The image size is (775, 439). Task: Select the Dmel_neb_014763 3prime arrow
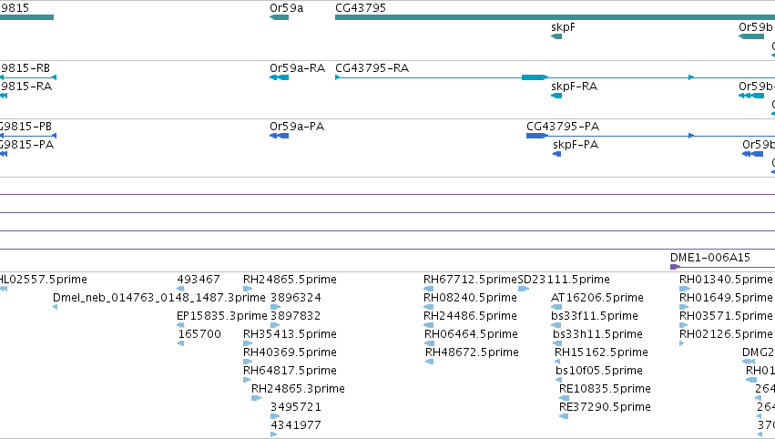[x=55, y=307]
